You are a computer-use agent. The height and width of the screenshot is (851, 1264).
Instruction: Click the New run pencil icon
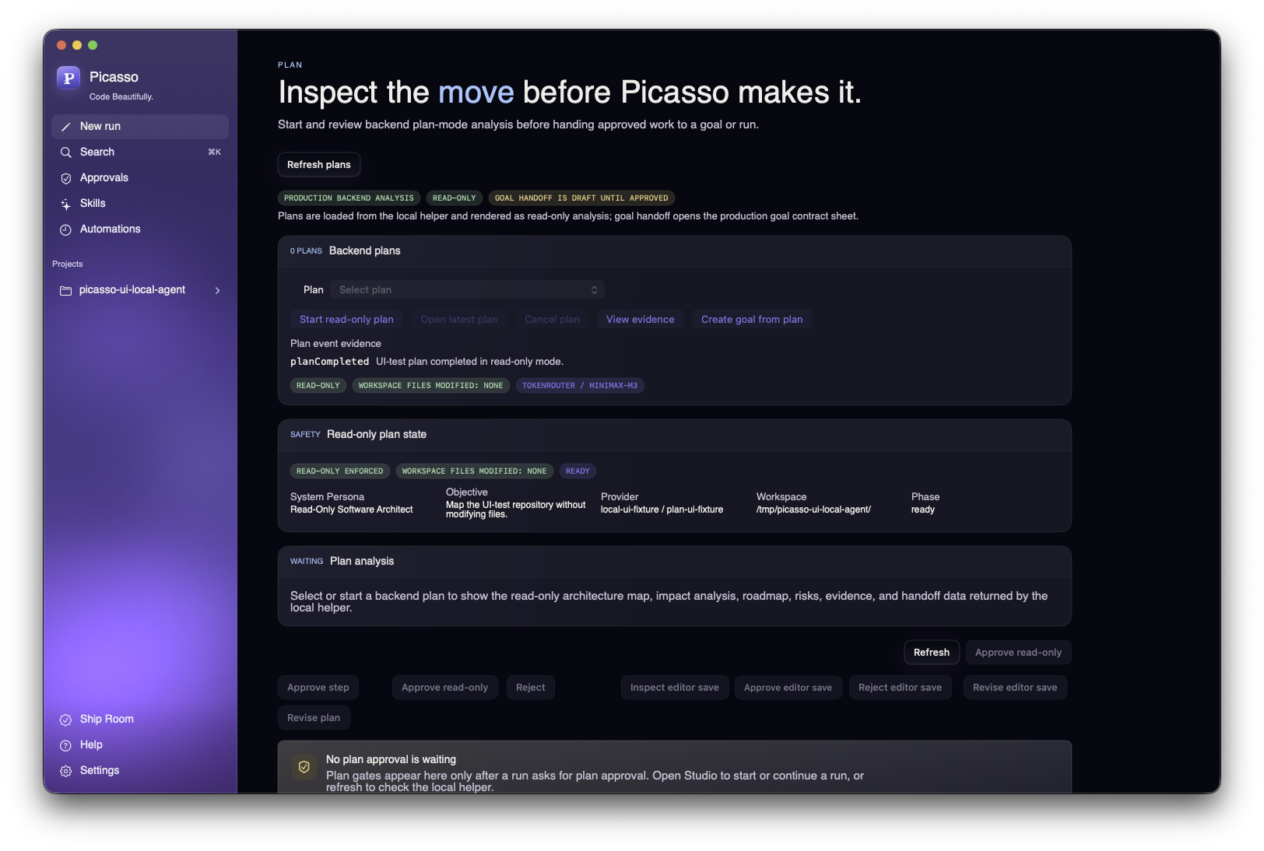[66, 127]
